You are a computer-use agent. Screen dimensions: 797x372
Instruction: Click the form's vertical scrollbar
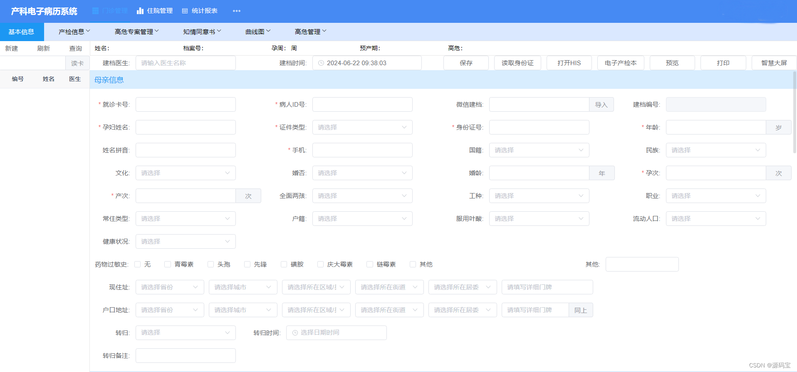795,112
